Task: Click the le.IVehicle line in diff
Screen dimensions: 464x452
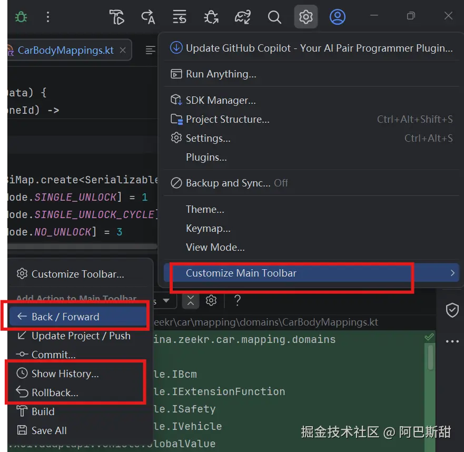Action: (187, 426)
